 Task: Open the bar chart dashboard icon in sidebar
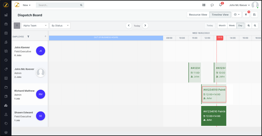point(6,15)
